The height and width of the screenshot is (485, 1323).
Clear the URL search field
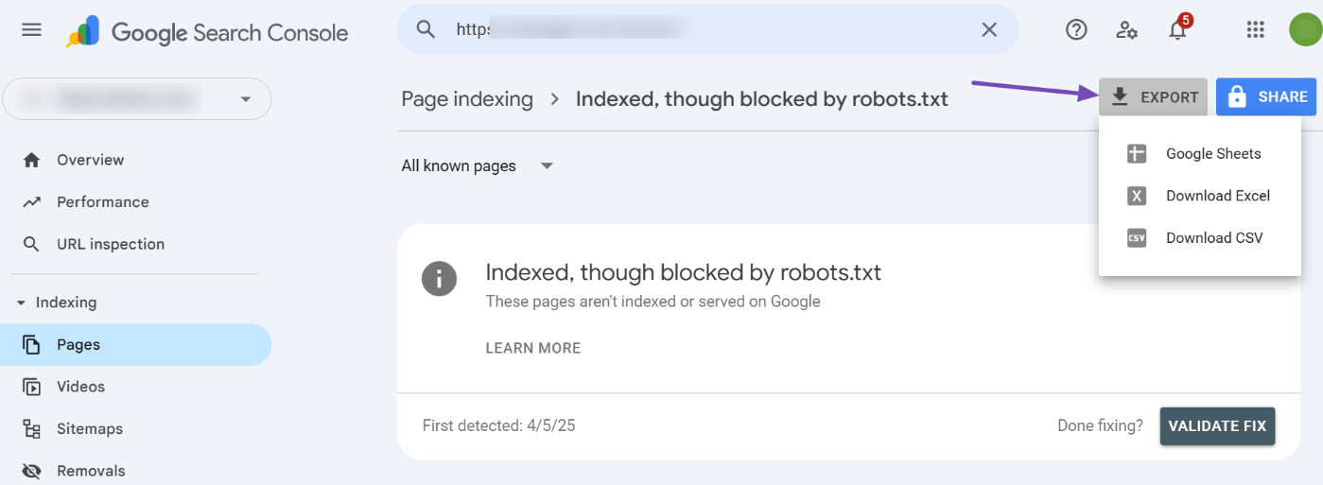click(989, 30)
